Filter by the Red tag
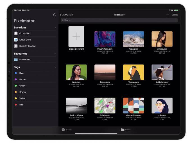 click(35, 105)
